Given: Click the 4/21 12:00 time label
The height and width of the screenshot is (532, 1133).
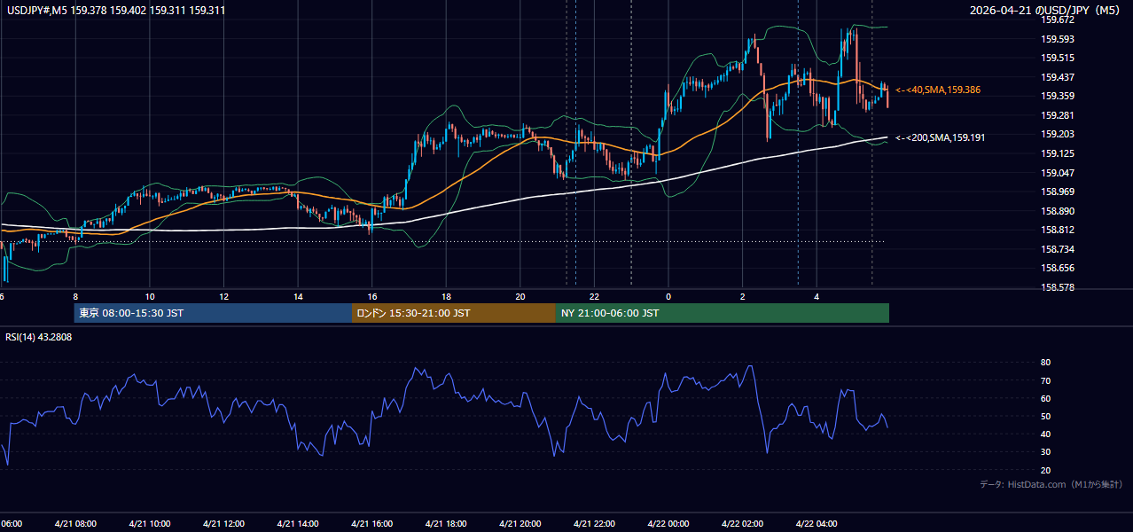Looking at the screenshot, I should 223,524.
